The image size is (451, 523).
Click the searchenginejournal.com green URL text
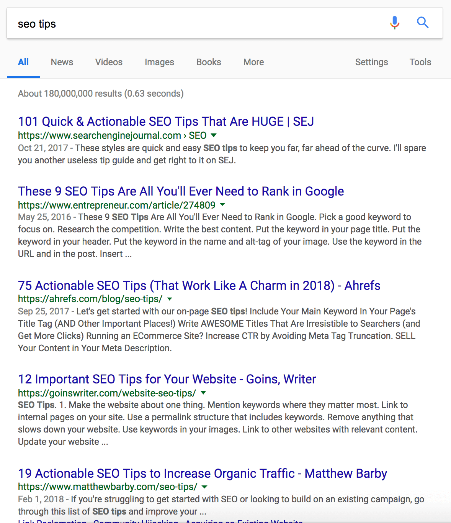pos(112,135)
